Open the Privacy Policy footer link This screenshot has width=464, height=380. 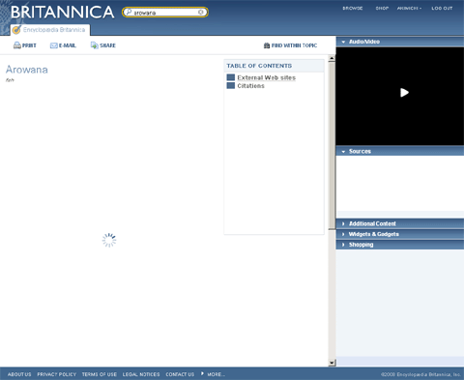click(57, 374)
